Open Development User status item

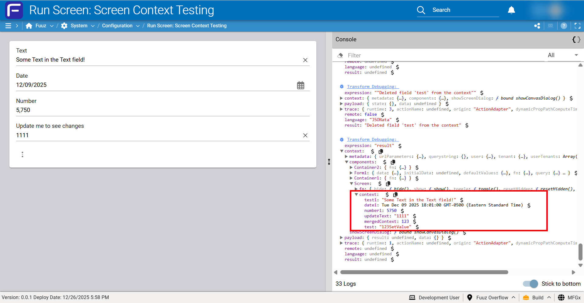click(434, 298)
